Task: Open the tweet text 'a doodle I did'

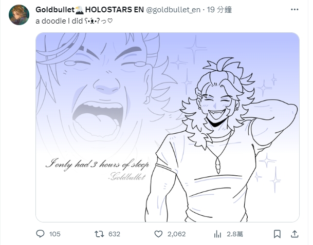Action: tap(59, 21)
